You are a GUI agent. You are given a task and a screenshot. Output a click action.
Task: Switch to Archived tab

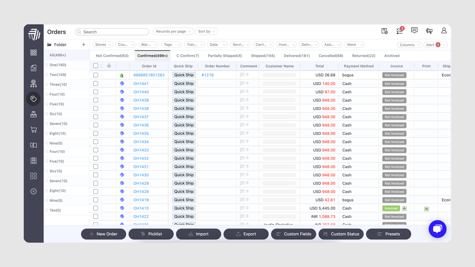[x=392, y=56]
